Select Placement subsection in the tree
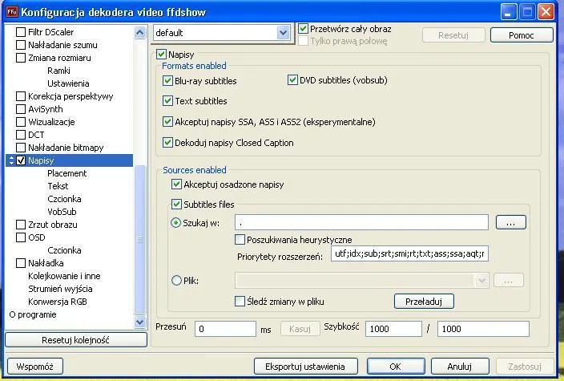The width and height of the screenshot is (564, 381). 66,173
